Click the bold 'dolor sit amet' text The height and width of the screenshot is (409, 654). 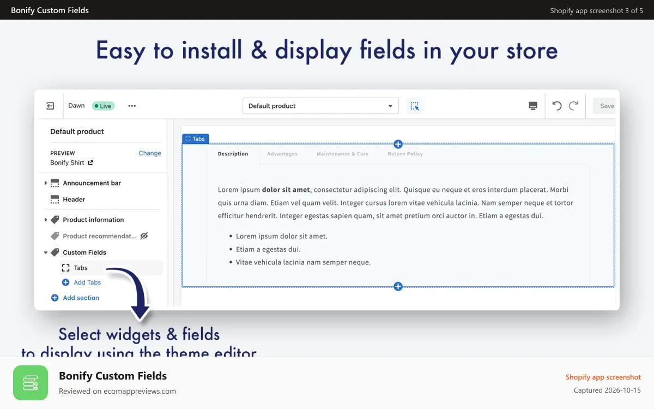pyautogui.click(x=286, y=190)
